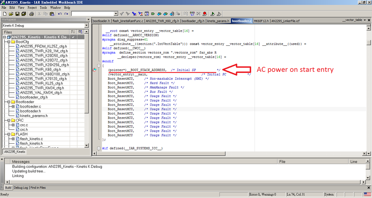
Task: Click the Find Previous toolbar icon
Action: [x=122, y=14]
